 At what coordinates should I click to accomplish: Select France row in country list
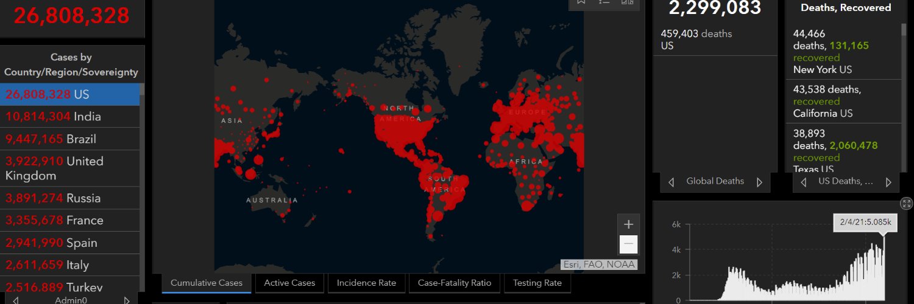point(69,220)
